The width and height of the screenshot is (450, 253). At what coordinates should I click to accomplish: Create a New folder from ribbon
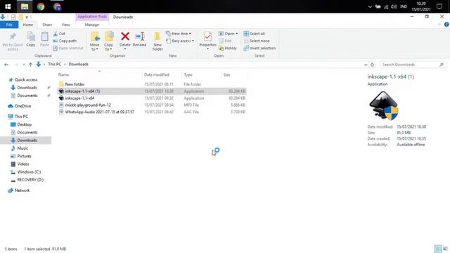coord(157,41)
